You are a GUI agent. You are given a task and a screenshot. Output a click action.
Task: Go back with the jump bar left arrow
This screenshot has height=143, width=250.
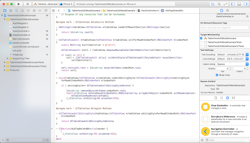coord(59,11)
